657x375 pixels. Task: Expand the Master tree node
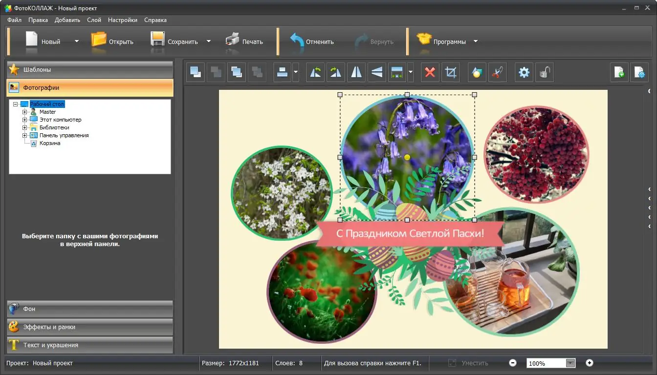(24, 112)
